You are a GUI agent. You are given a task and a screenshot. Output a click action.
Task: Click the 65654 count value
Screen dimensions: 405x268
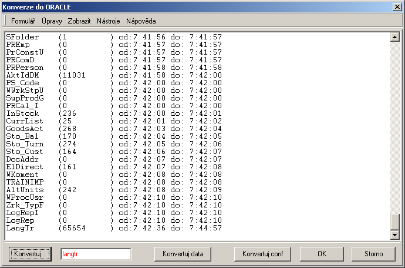74,228
